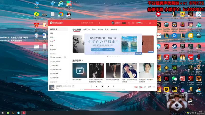Click the volume speaker icon
This screenshot has width=205, height=115.
point(145,87)
